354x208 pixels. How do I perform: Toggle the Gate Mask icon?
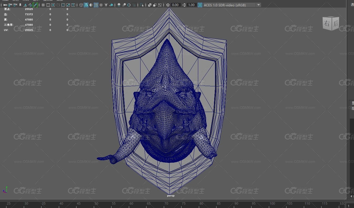(58, 5)
